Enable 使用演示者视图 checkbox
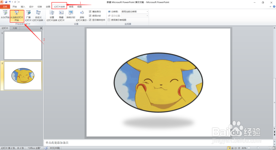Viewport: 276px width, 150px height. 109,20
